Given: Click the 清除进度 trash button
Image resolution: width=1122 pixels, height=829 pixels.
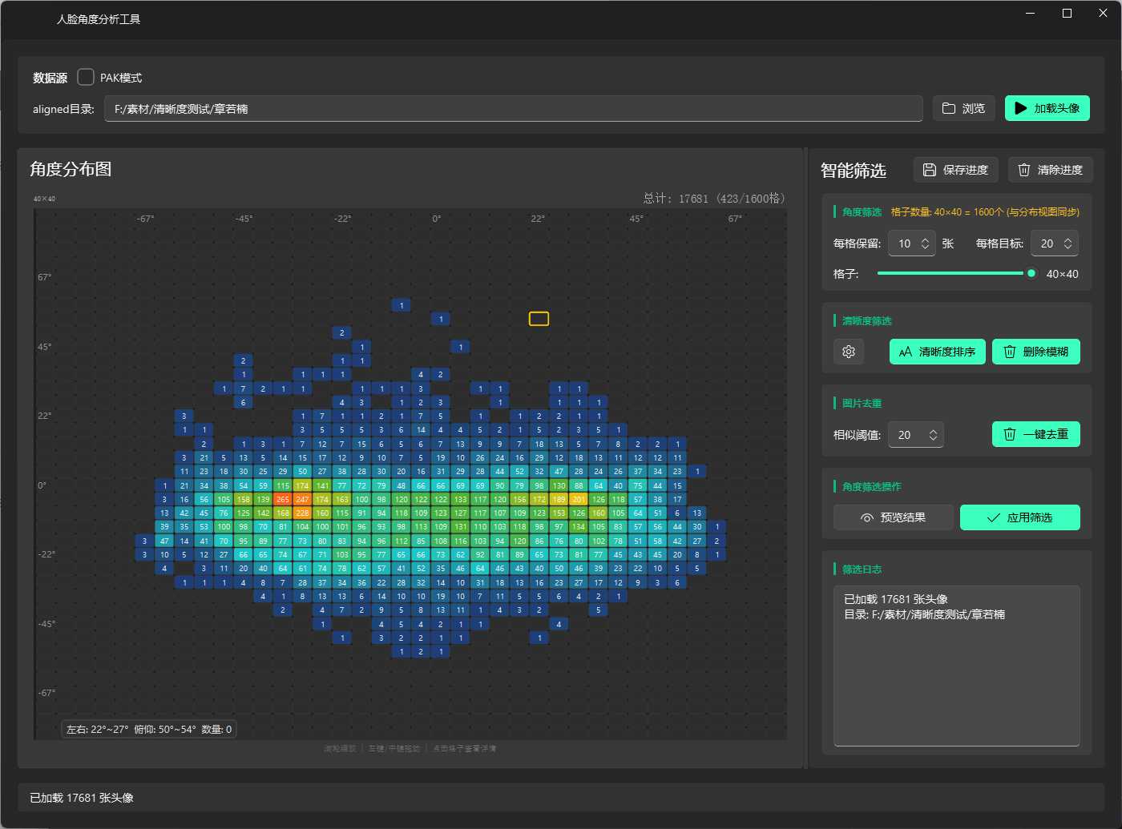Looking at the screenshot, I should (x=1050, y=170).
